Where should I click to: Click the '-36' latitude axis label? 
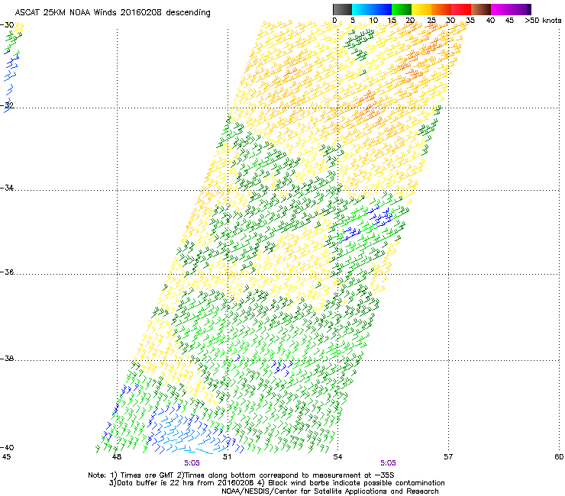pos(7,272)
